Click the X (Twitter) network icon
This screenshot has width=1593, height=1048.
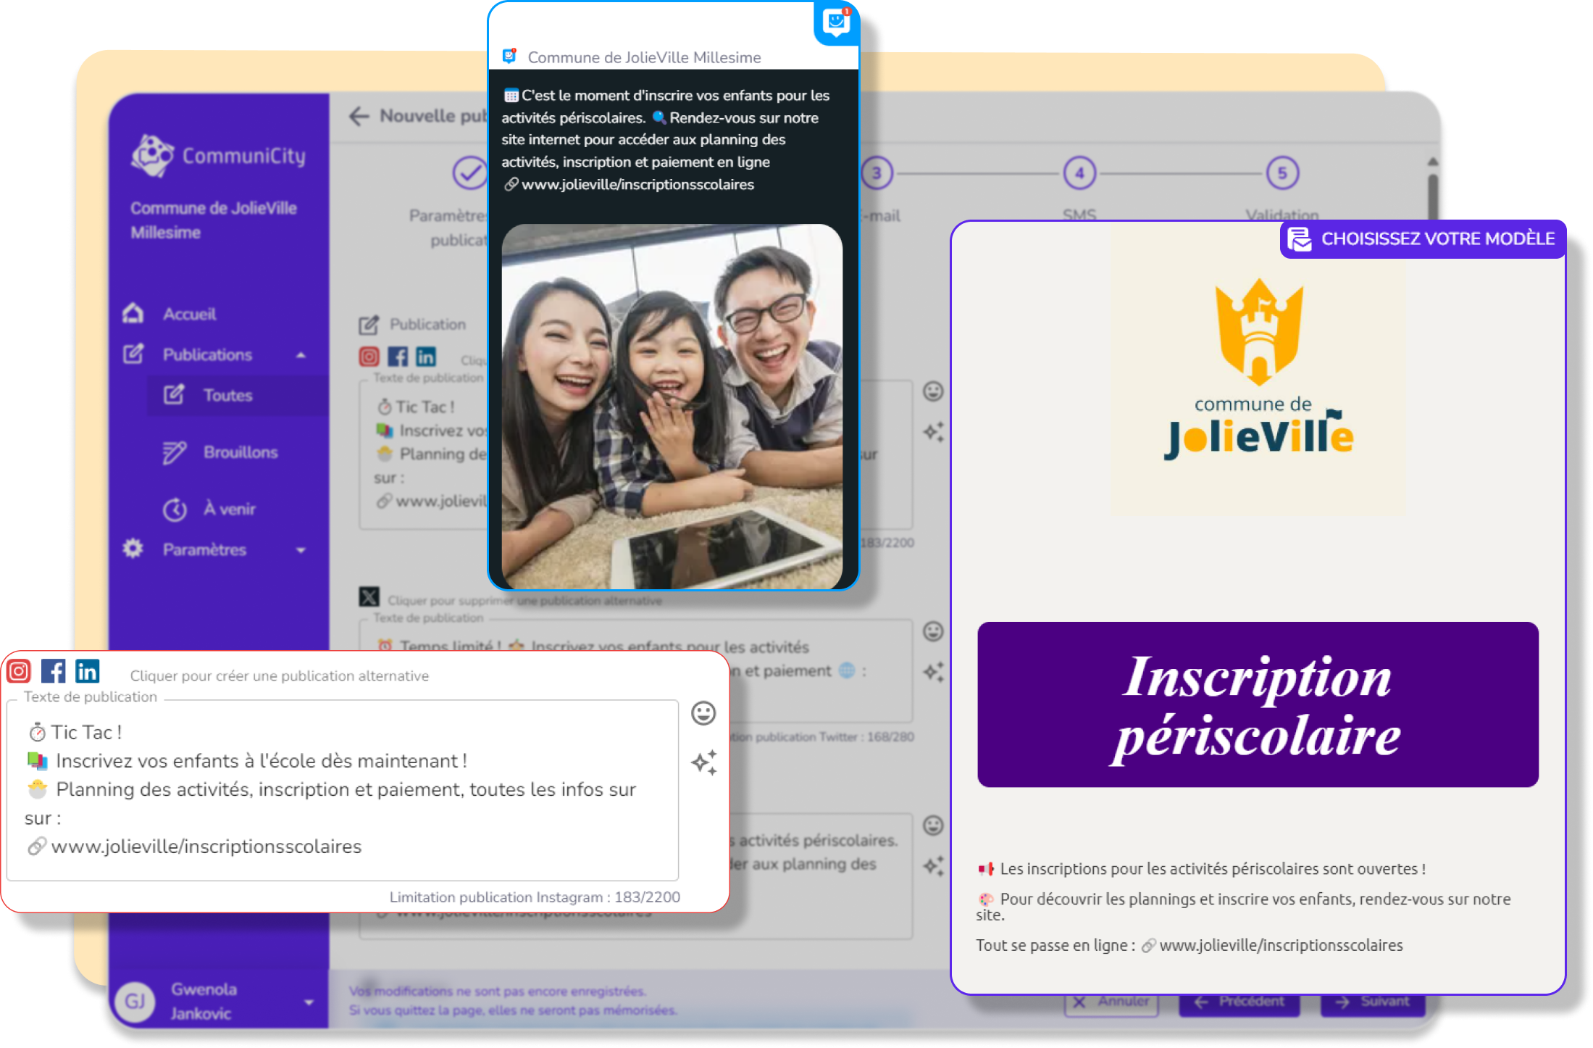(x=369, y=596)
